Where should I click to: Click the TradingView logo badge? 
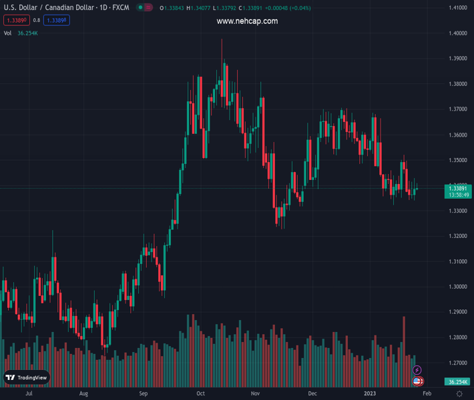(27, 377)
